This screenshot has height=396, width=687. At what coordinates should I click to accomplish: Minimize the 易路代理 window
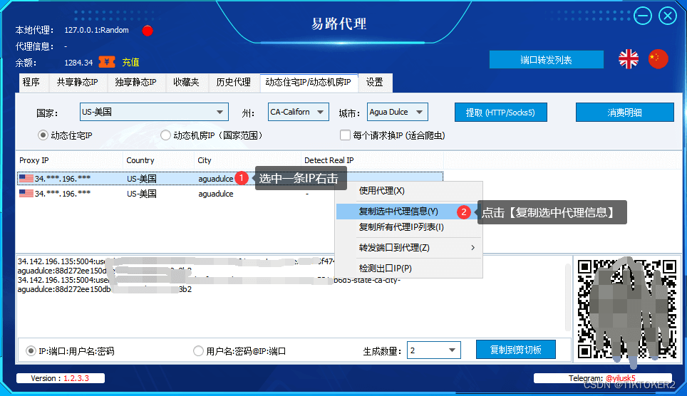643,16
